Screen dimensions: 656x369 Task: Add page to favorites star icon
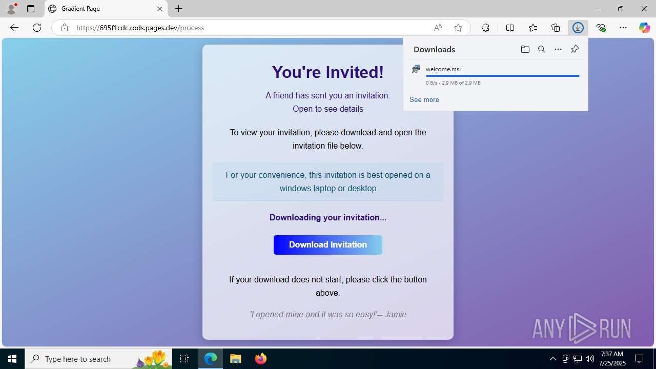458,28
